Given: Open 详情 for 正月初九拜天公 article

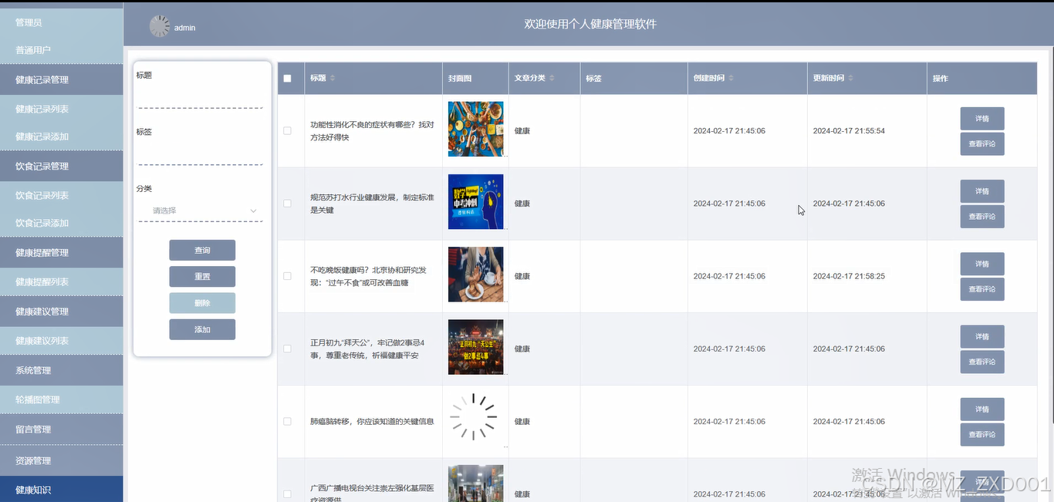Looking at the screenshot, I should pyautogui.click(x=982, y=336).
